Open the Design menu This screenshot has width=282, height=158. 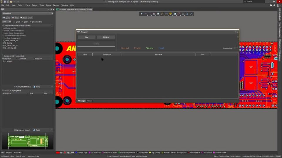(x=35, y=5)
